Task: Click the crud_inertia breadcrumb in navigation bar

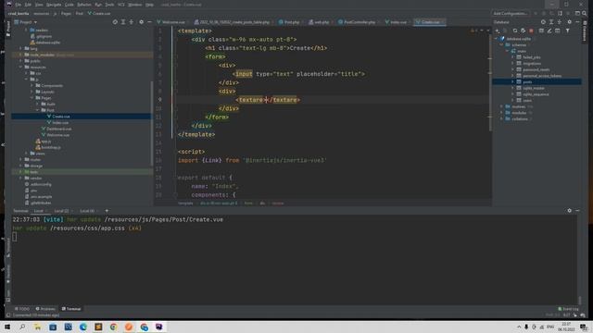Action: click(19, 13)
